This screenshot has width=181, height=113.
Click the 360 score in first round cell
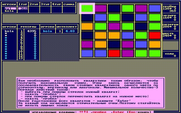(x=23, y=8)
